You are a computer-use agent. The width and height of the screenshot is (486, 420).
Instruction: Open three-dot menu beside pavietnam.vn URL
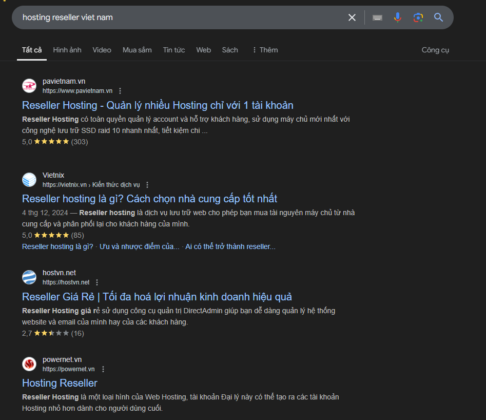click(120, 91)
